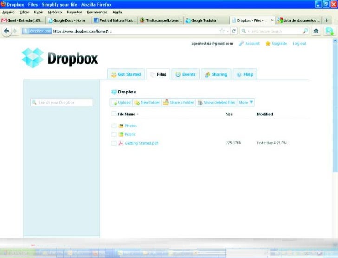Image resolution: width=338 pixels, height=258 pixels.
Task: Switch to the Gmail - Entrada browser tab
Action: pyautogui.click(x=23, y=20)
